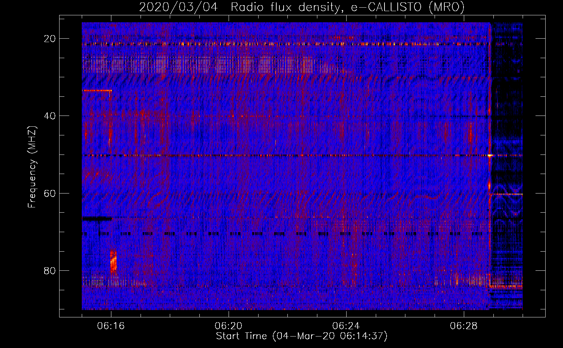This screenshot has width=563, height=348.
Task: Click the 06:24 time tick label
Action: pos(346,326)
